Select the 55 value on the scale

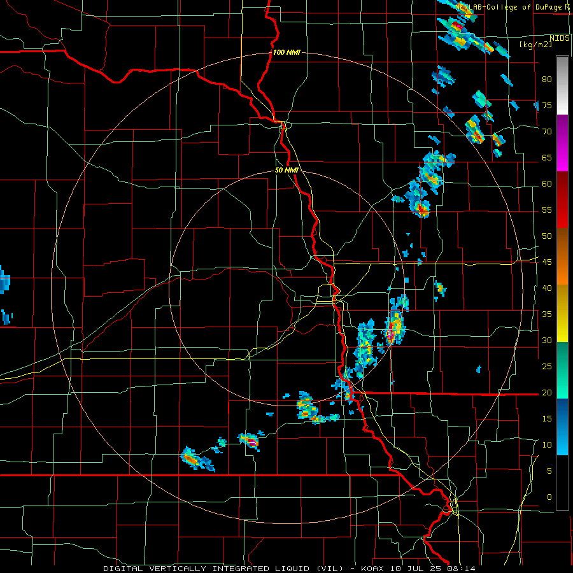coord(547,209)
